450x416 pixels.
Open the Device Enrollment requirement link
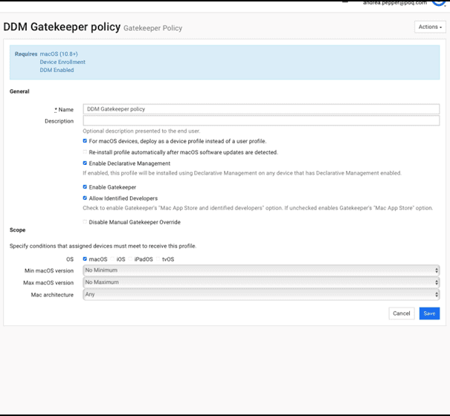(x=62, y=62)
